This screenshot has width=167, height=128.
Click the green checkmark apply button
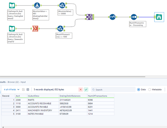pyautogui.click(x=86, y=90)
